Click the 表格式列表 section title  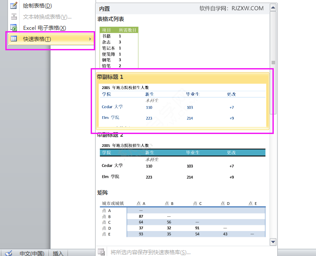click(x=111, y=19)
